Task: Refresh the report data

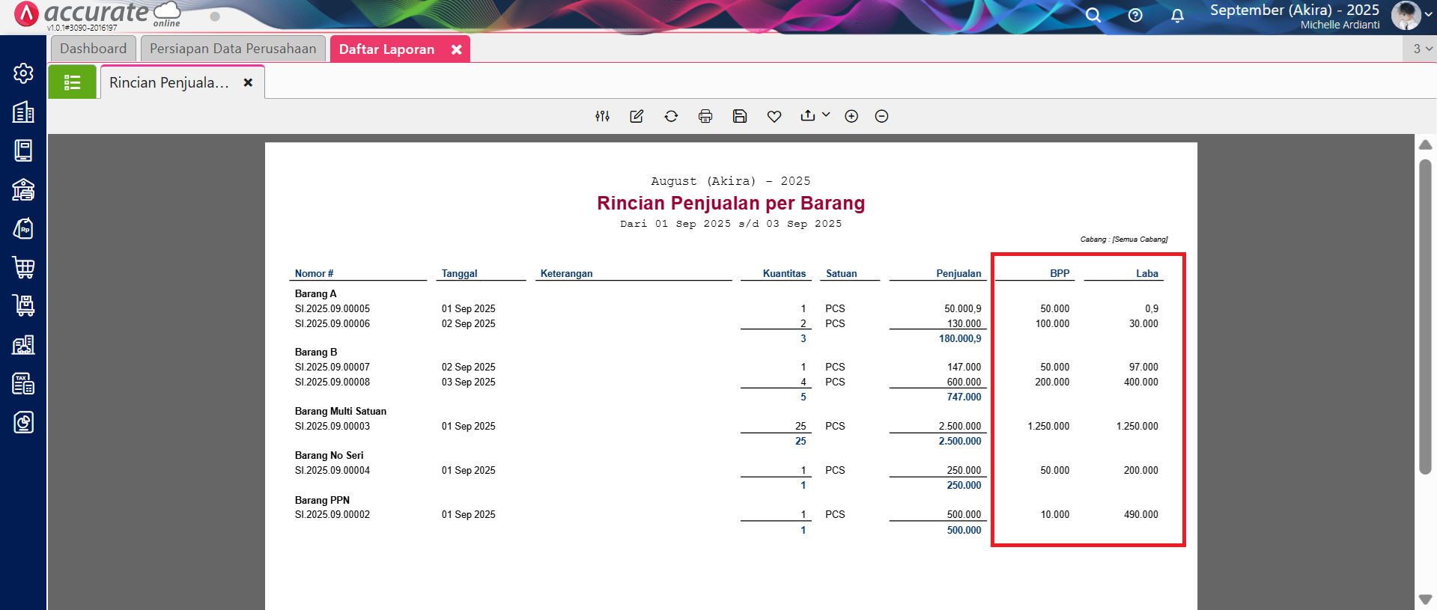Action: click(671, 116)
